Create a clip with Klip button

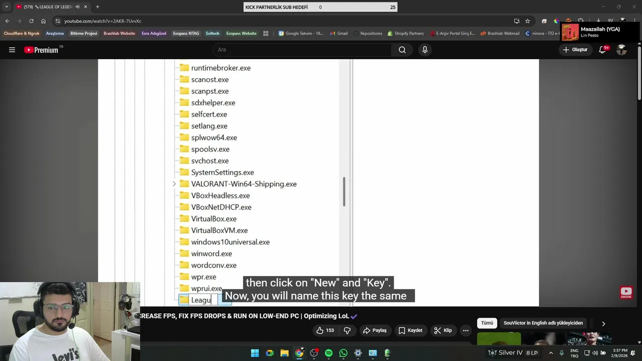click(443, 330)
